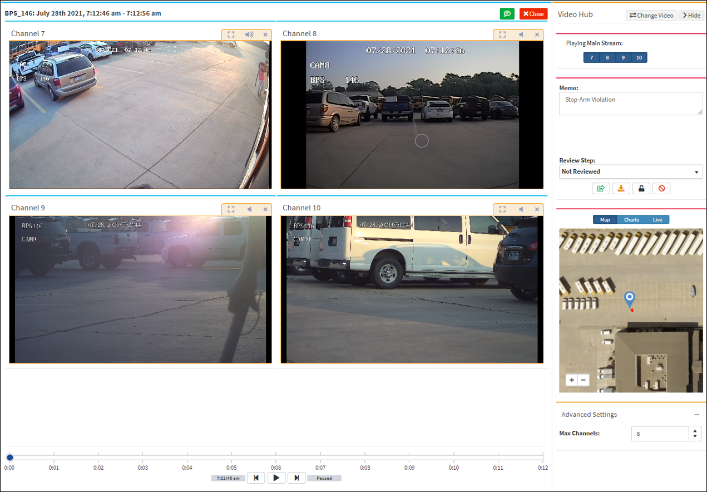
Task: Click the unlock padlock icon
Action: pos(641,189)
